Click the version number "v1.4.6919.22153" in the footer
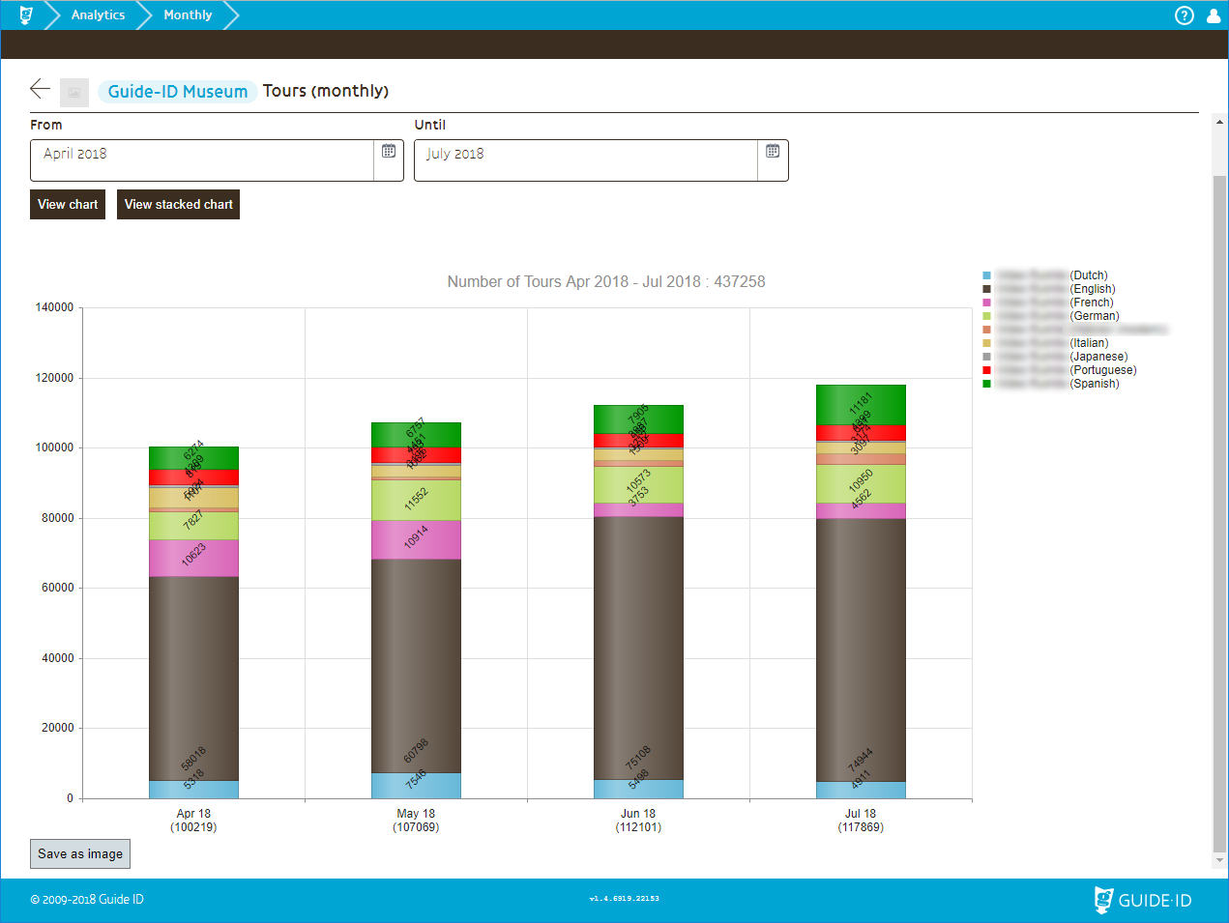The image size is (1229, 923). click(x=624, y=899)
